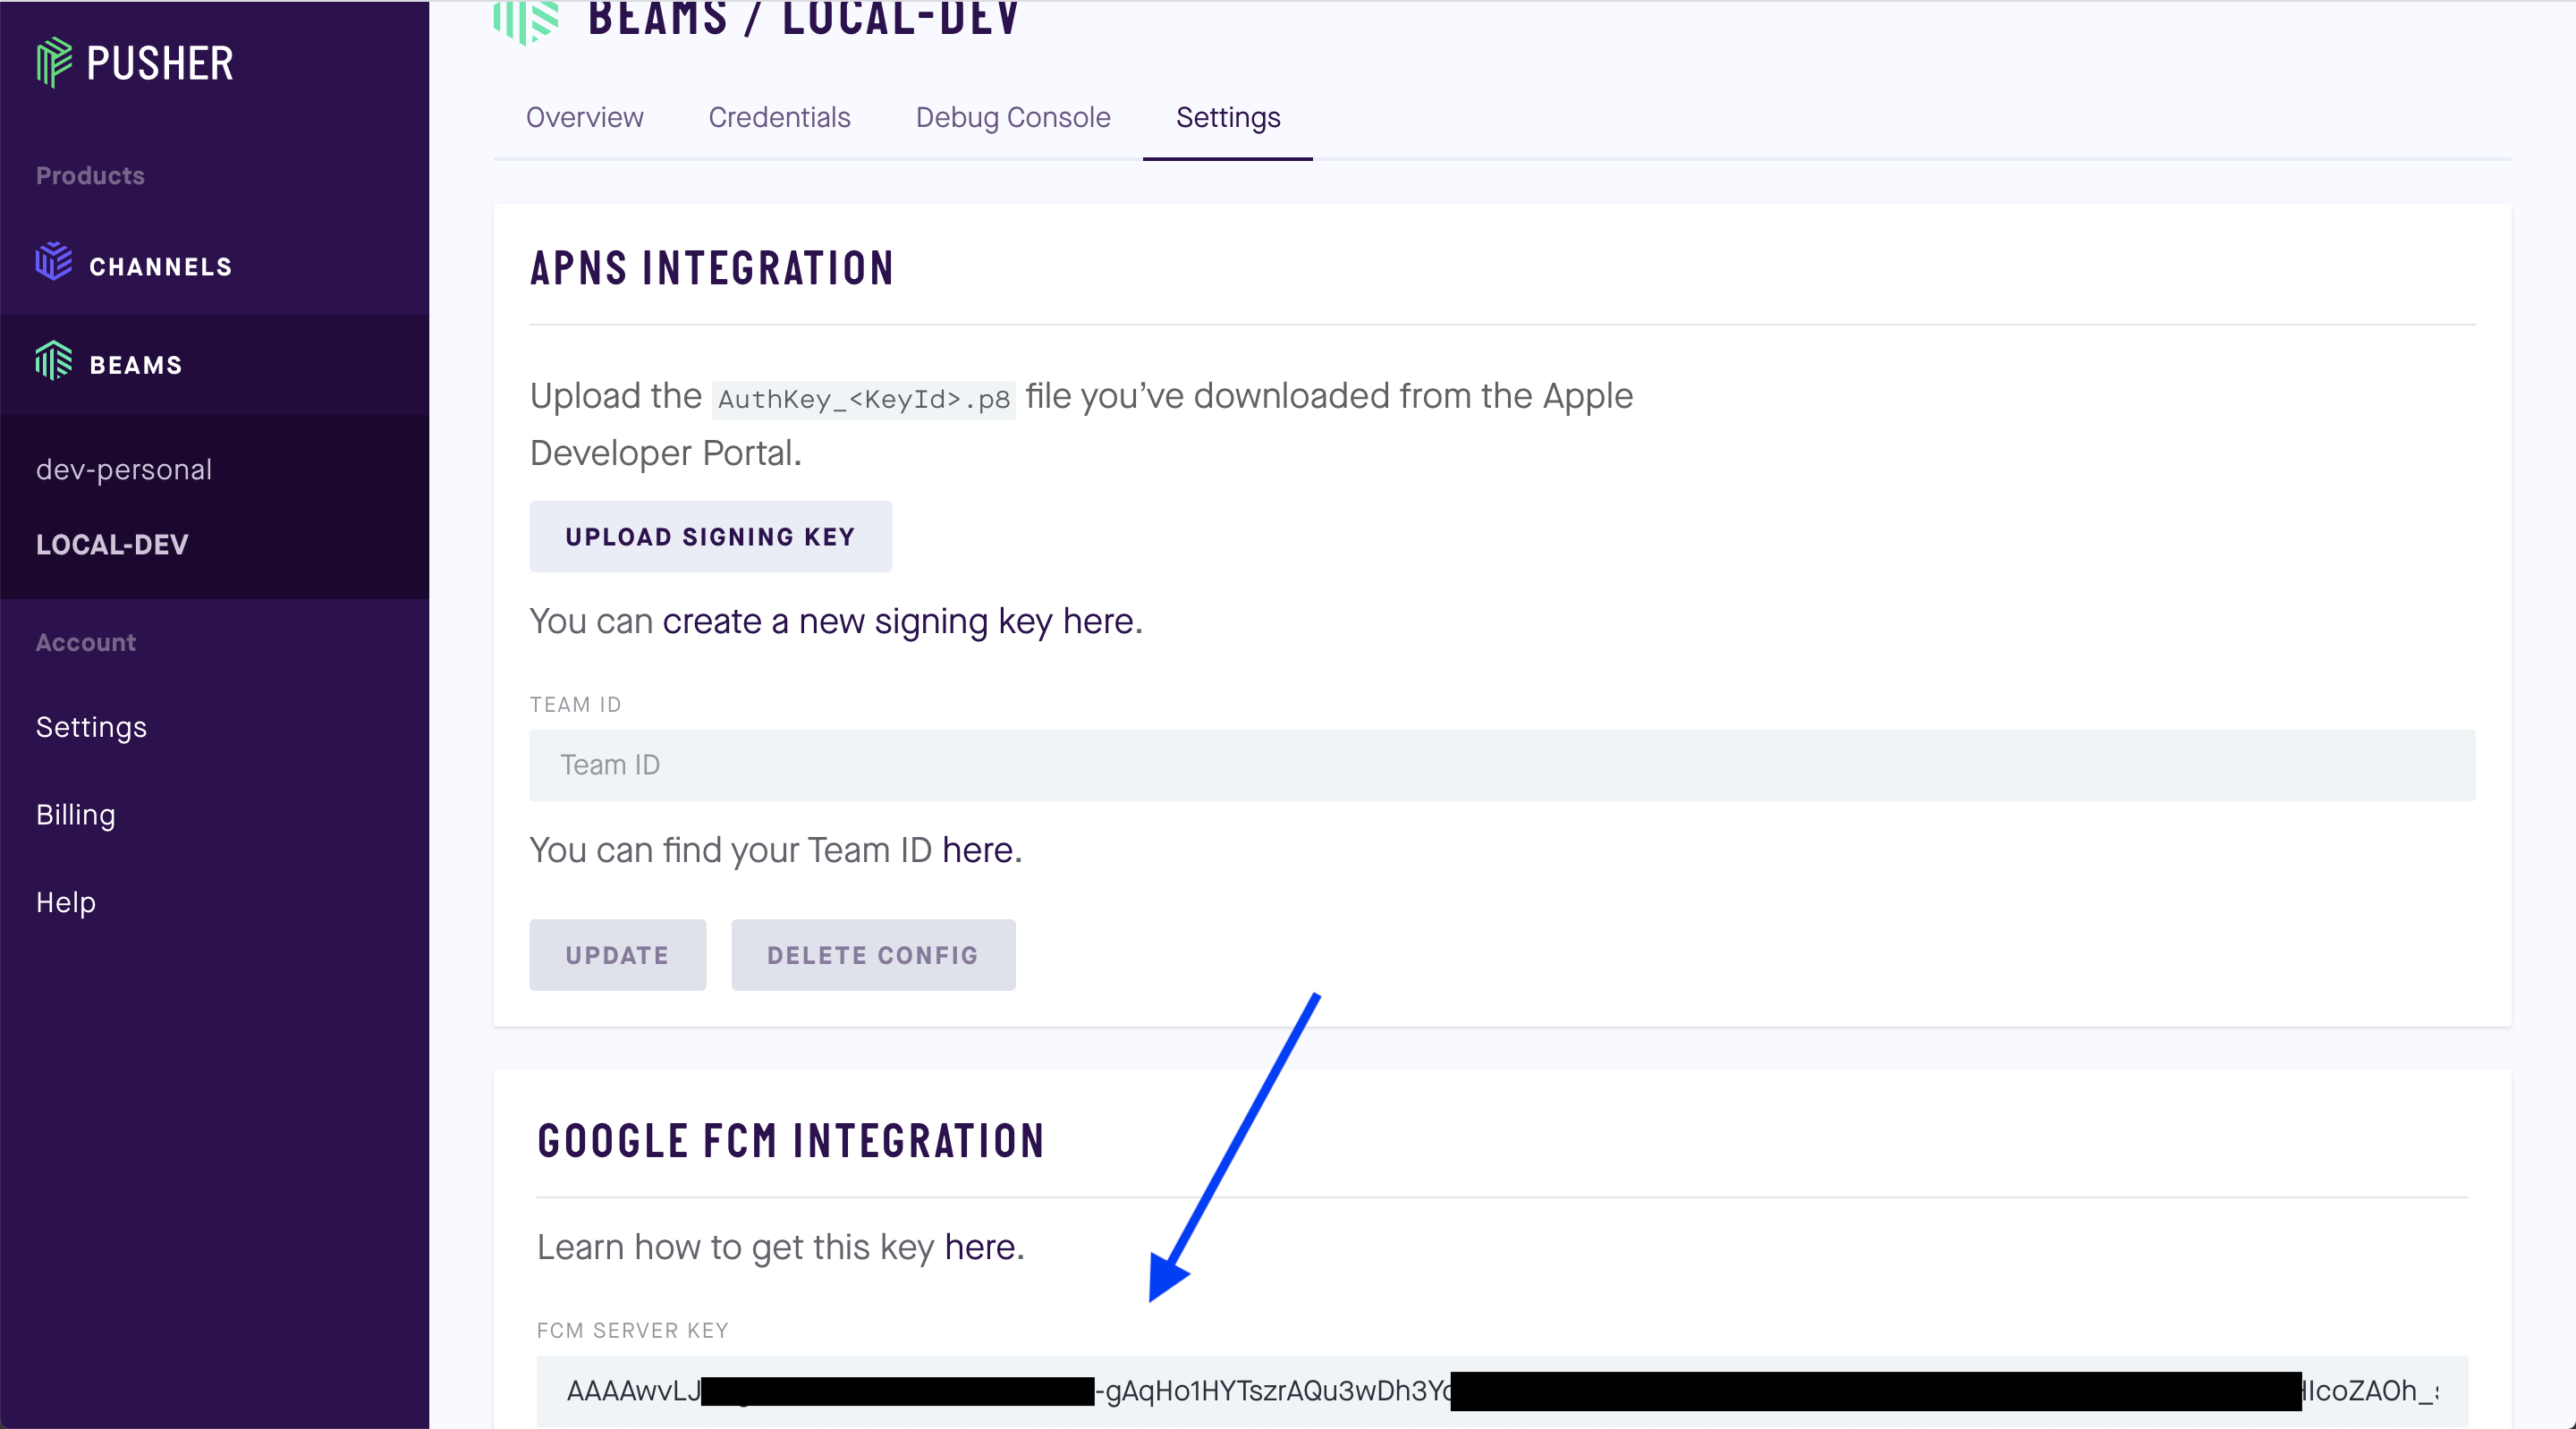Screen dimensions: 2576x1429
Task: Open the Team ID 'here' link
Action: click(977, 850)
